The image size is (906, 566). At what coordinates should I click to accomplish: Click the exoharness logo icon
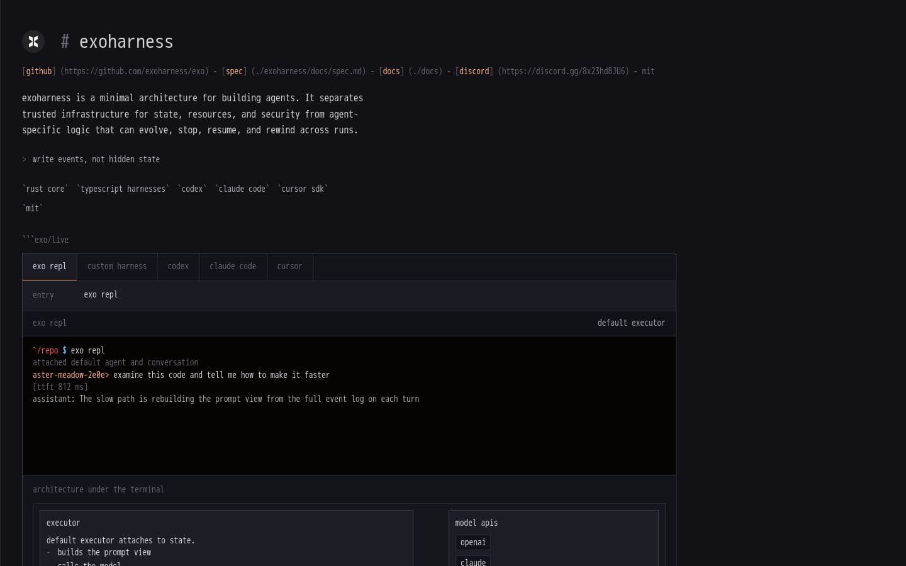click(x=33, y=42)
